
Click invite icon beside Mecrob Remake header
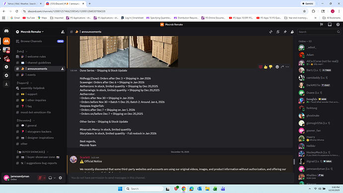pos(63,32)
